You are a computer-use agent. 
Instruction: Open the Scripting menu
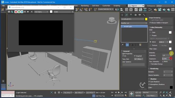click(x=117, y=6)
